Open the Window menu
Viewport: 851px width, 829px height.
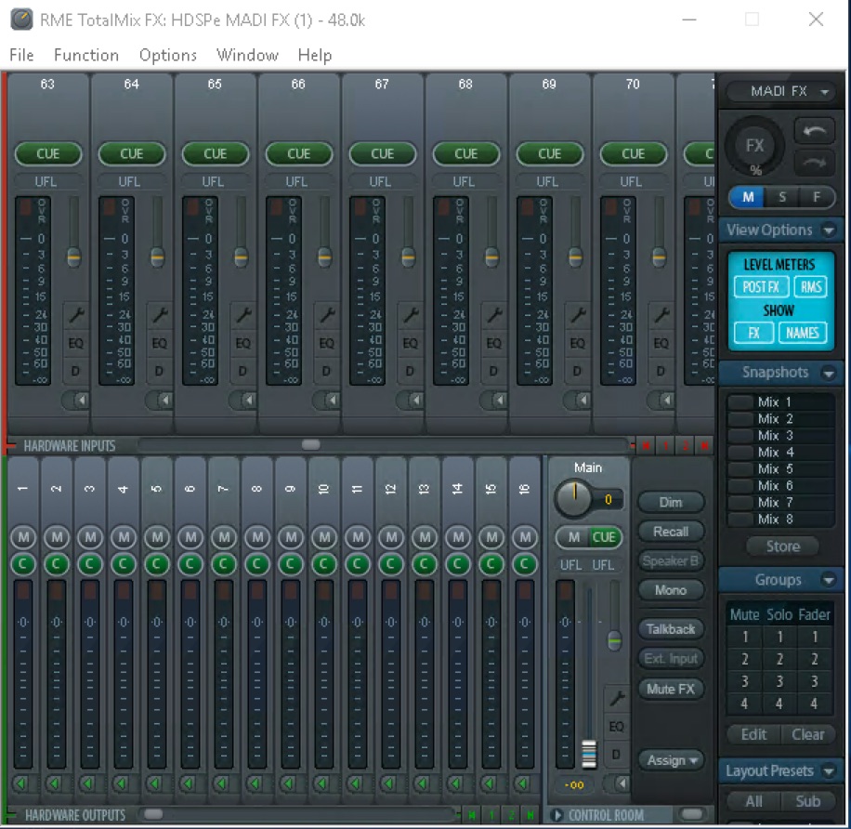[247, 55]
